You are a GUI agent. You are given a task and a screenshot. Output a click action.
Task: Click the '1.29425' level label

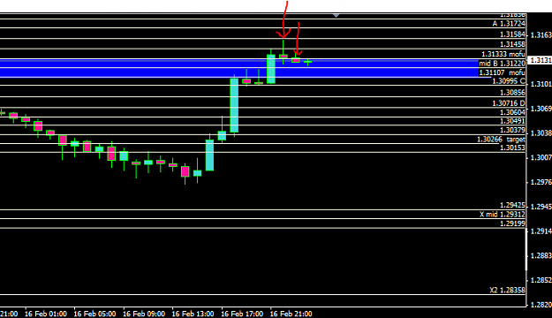(512, 205)
